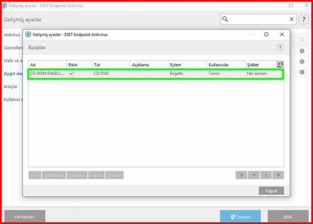Select the Kullanıcı arabirimi sidebar section

tap(13, 99)
